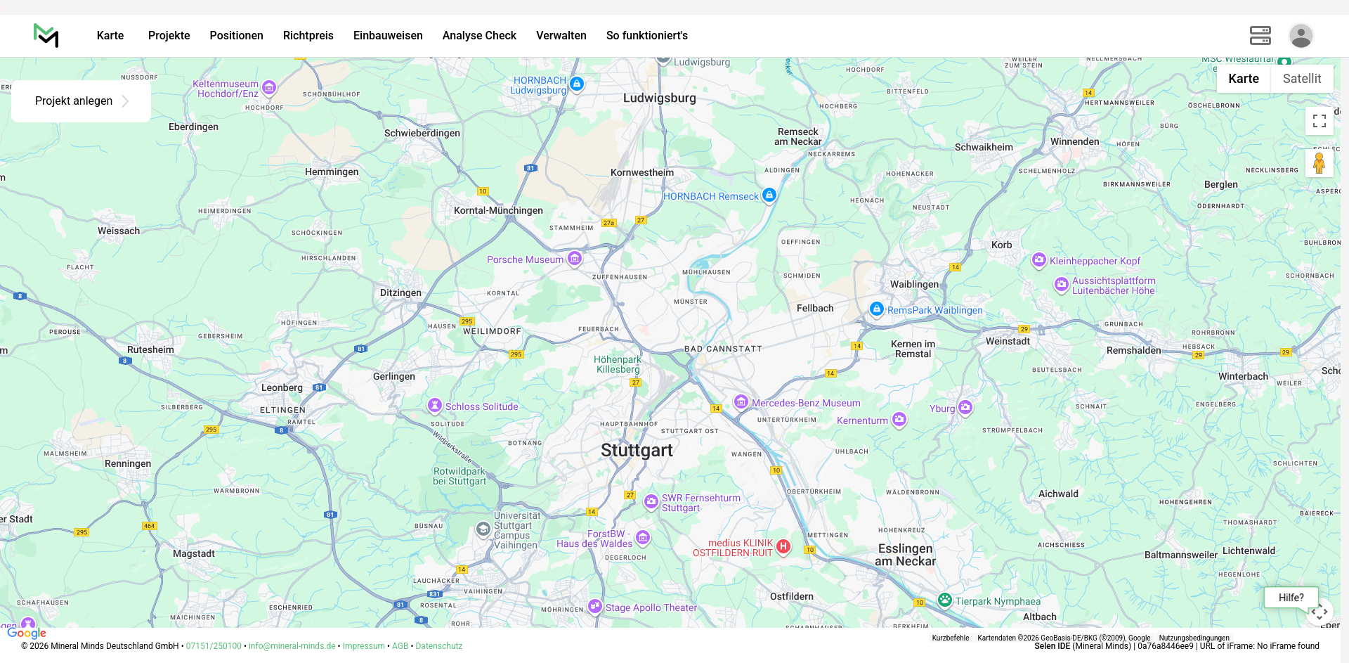Click the Mercedes-Benz Museum marker
Viewport: 1349px width, 663px height.
[x=741, y=401]
